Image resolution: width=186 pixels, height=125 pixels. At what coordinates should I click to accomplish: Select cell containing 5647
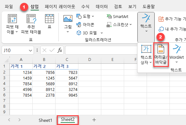pyautogui.click(x=67, y=78)
